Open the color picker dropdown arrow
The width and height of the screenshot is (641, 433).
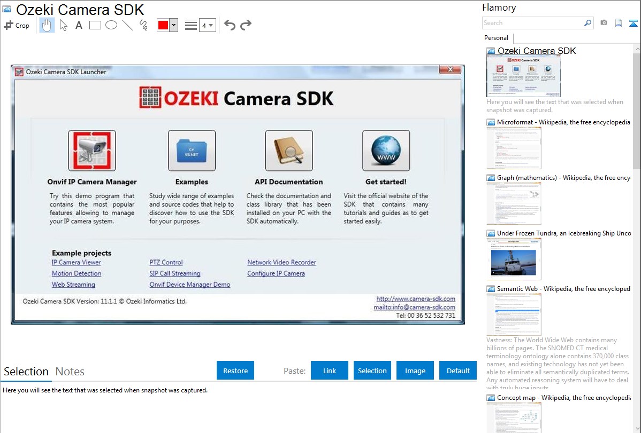pyautogui.click(x=173, y=25)
